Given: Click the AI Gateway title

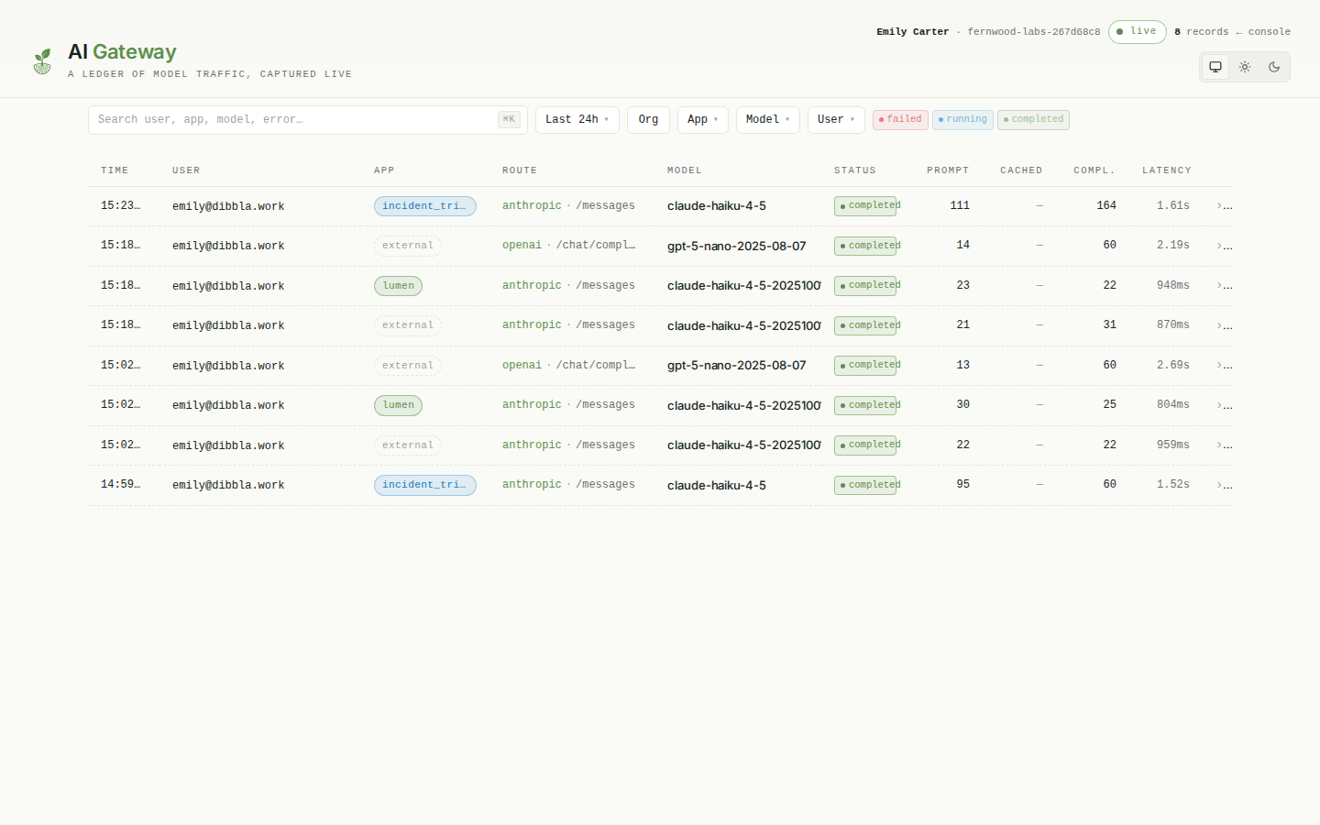Looking at the screenshot, I should click(122, 52).
